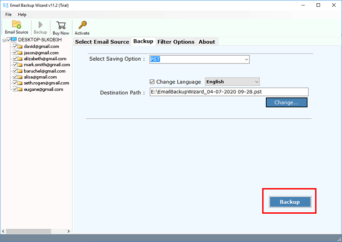Select the Backup tab

tap(143, 41)
